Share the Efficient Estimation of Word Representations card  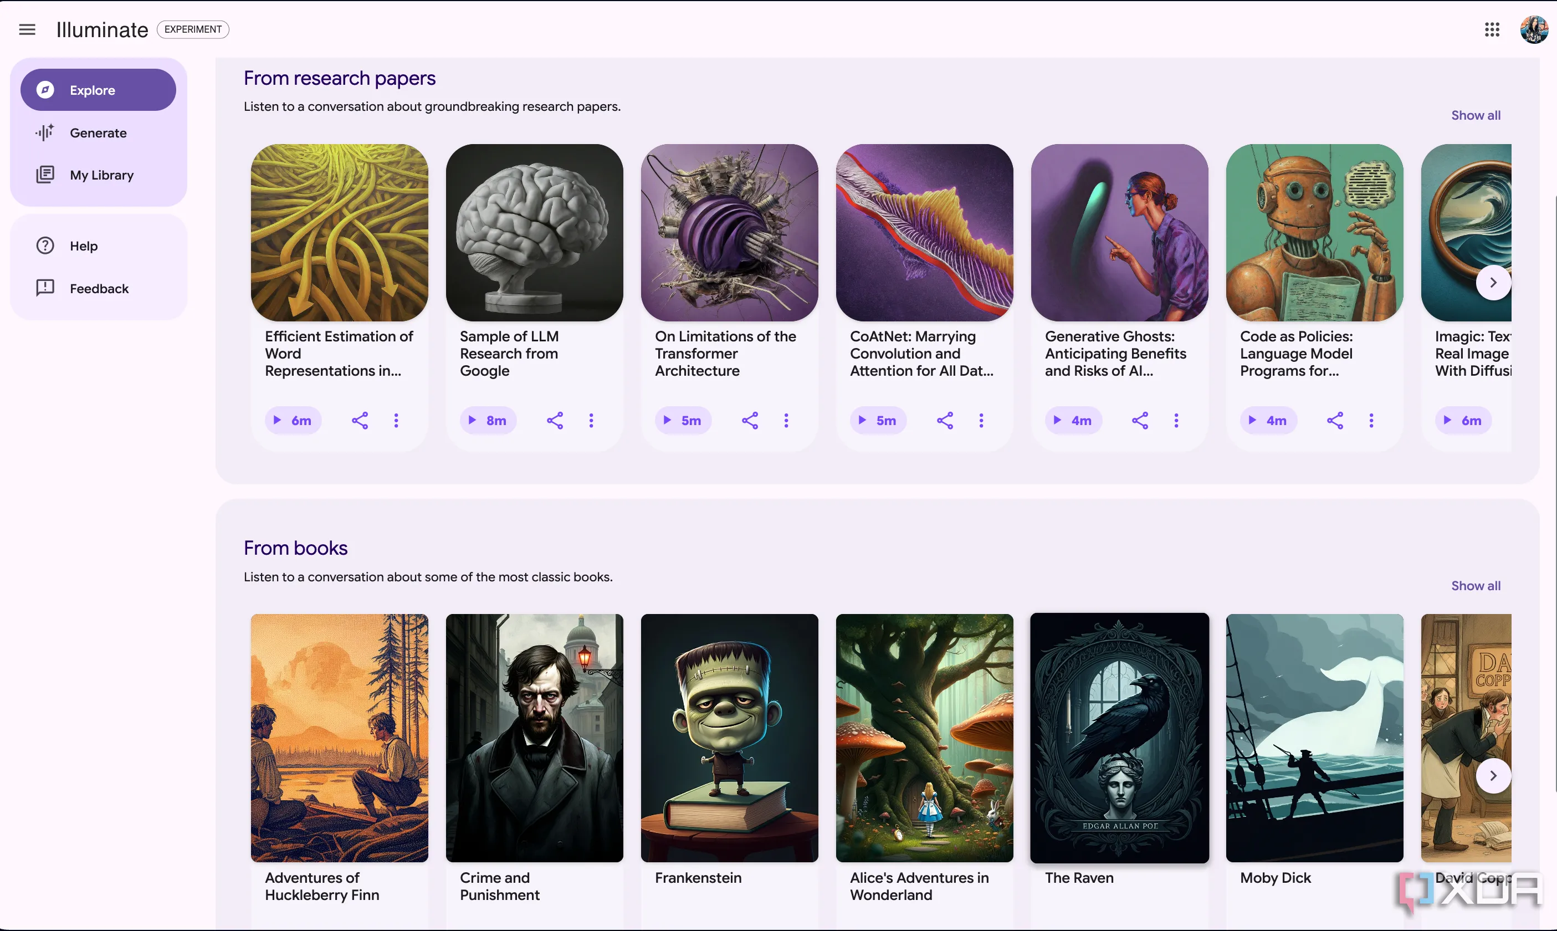[x=360, y=420]
